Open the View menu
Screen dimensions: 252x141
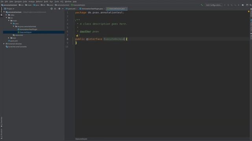pos(11,2)
